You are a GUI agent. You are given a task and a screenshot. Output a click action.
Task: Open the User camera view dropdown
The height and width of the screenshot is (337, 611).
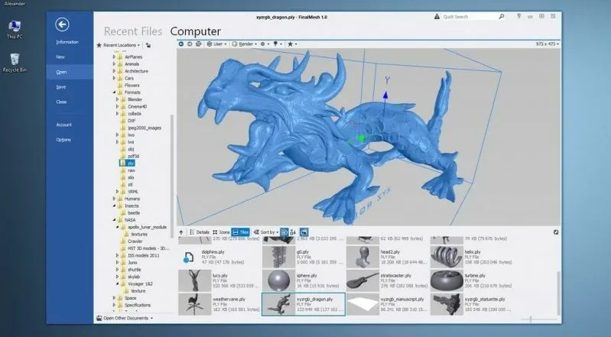tap(217, 44)
